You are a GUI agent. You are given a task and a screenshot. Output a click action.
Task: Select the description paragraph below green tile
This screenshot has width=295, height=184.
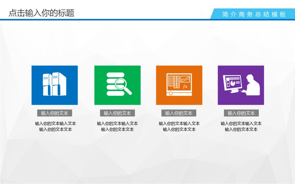[x=117, y=126]
